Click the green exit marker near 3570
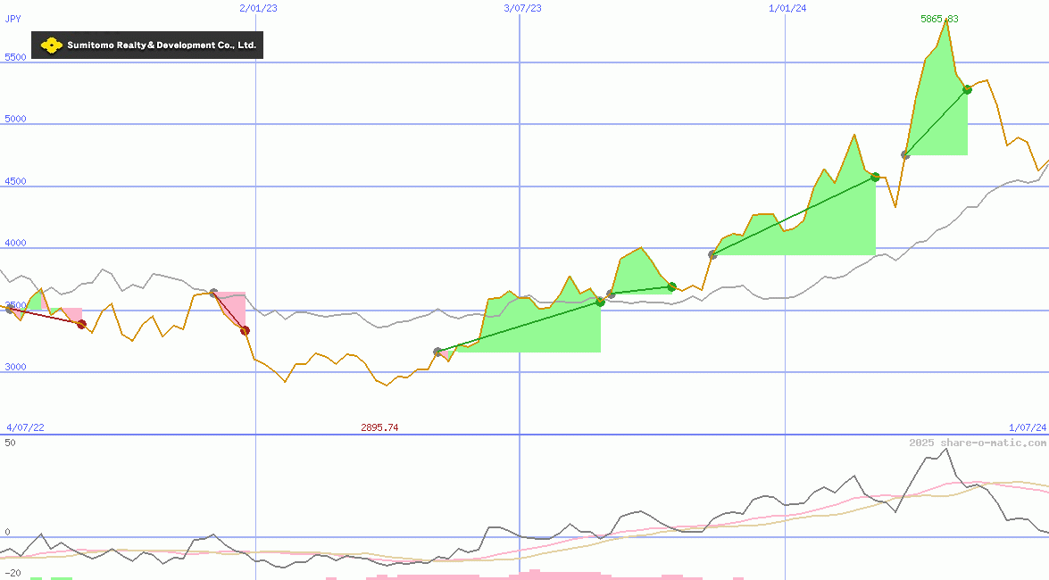This screenshot has width=1049, height=580. [600, 302]
